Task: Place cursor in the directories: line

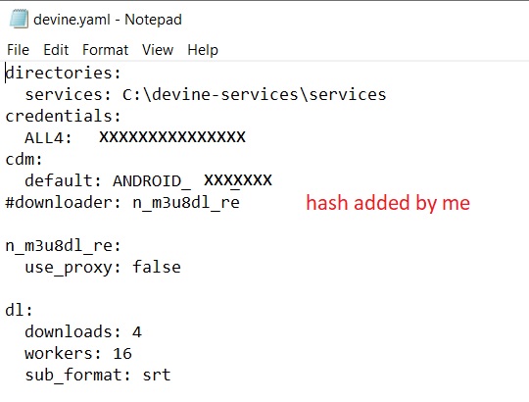Action: pyautogui.click(x=63, y=73)
